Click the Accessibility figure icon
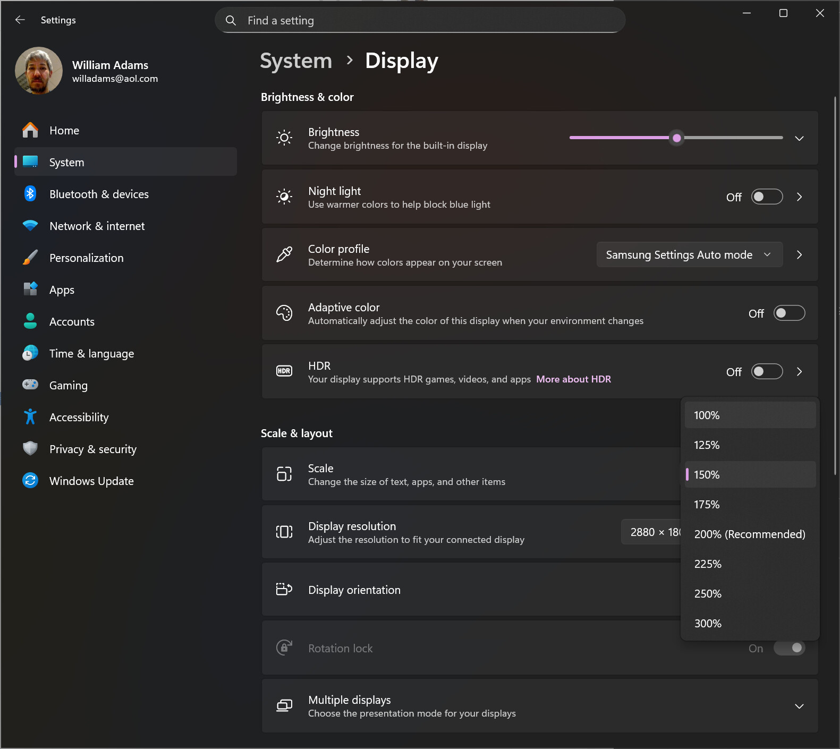Screen dimensions: 840x749 tap(30, 417)
